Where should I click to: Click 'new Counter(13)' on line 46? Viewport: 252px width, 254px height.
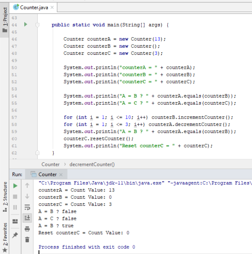pyautogui.click(x=141, y=39)
